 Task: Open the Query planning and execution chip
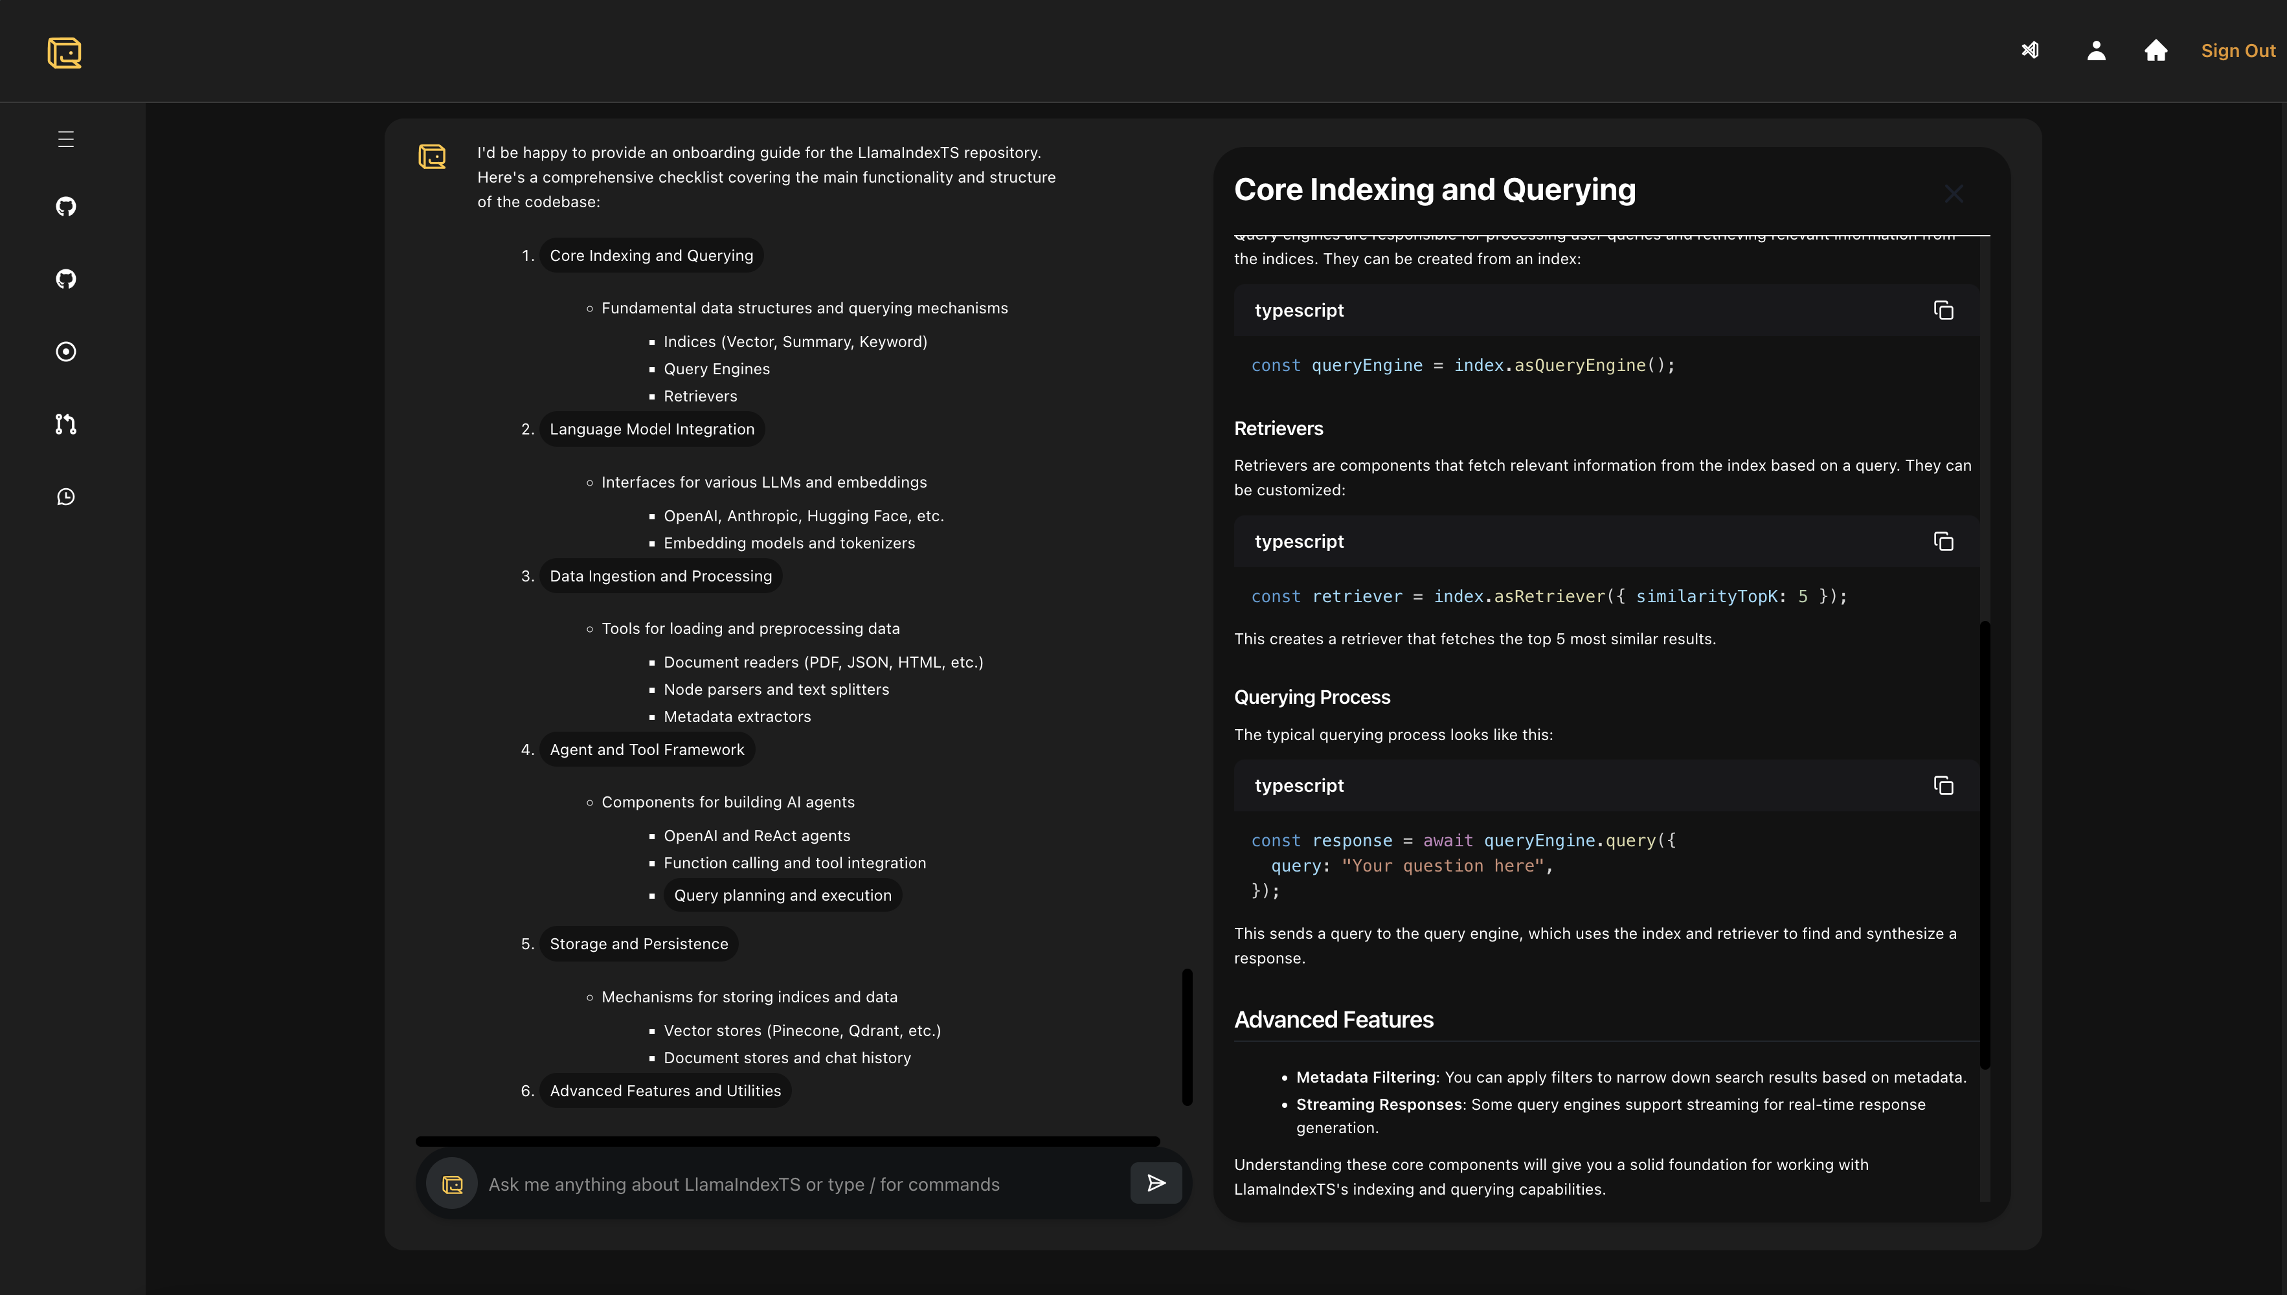(x=782, y=895)
